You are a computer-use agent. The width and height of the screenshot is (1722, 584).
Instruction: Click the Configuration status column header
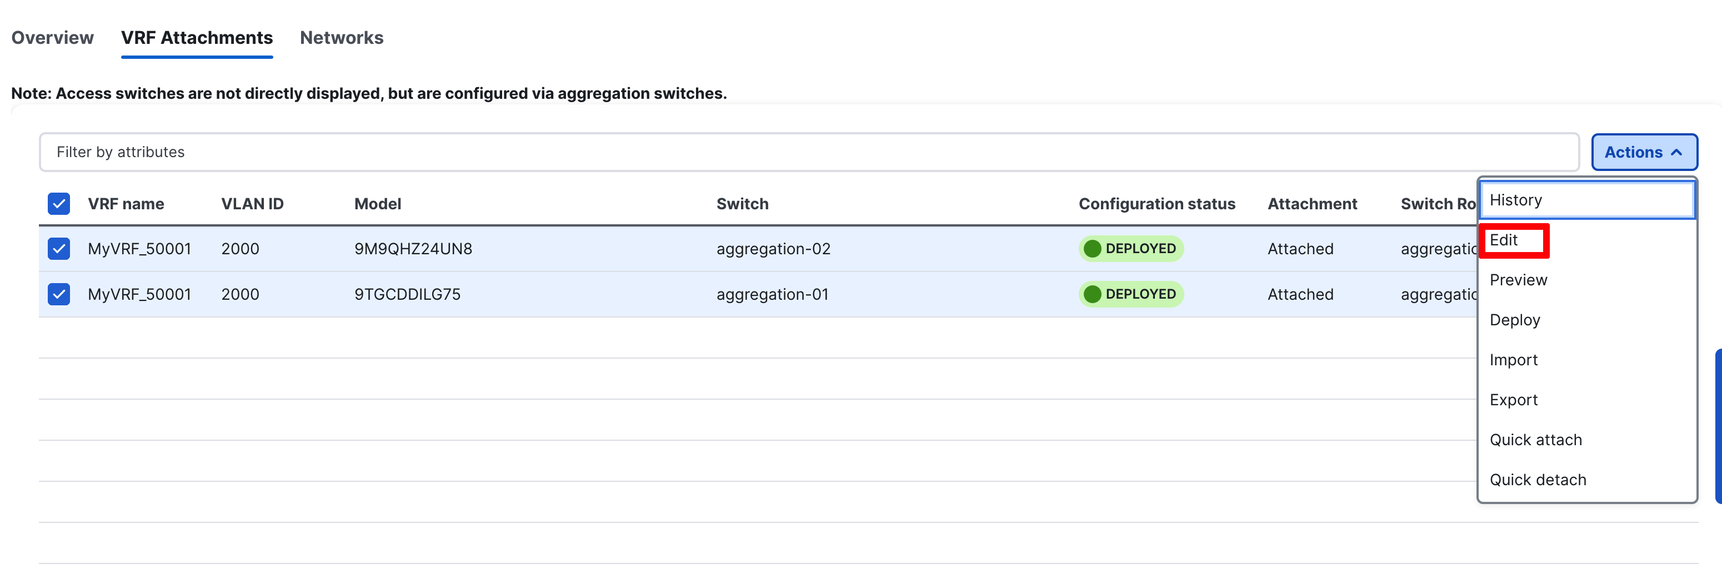[x=1157, y=204]
